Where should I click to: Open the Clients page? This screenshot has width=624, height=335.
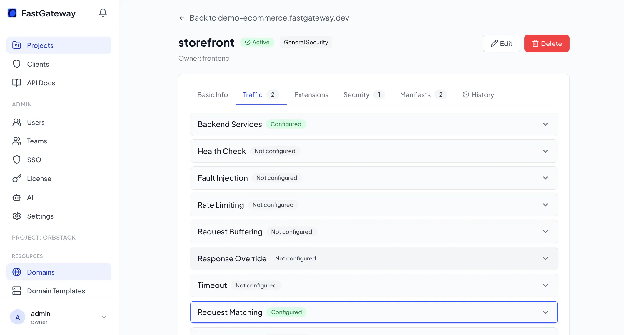59,64
